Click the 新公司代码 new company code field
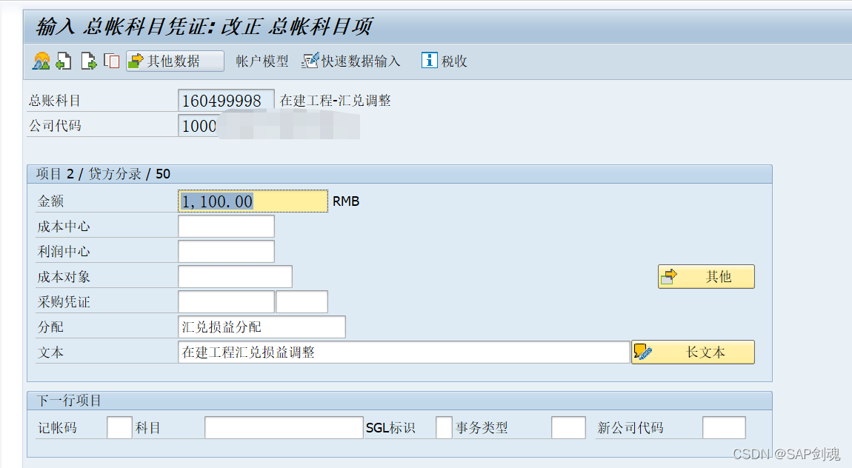Viewport: 852px width, 468px height. tap(724, 428)
